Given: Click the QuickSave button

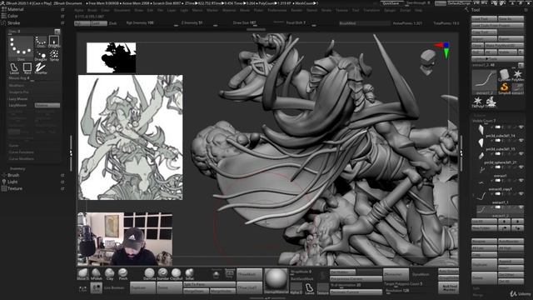Looking at the screenshot, I should [391, 3].
